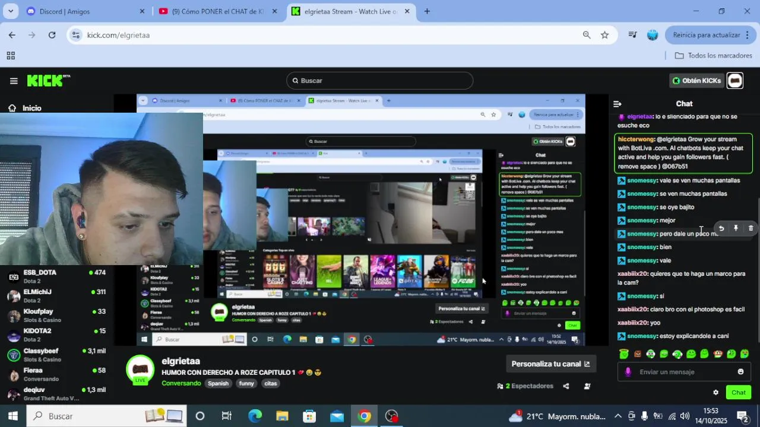
Task: Reload the page
Action: (x=52, y=35)
